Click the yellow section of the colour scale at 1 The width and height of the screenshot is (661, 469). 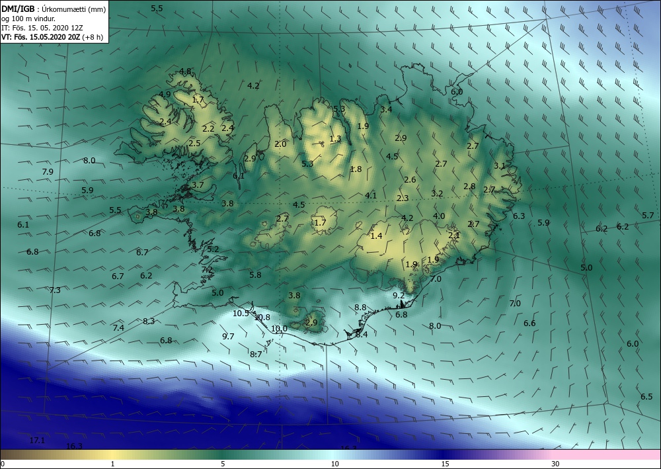pos(112,454)
